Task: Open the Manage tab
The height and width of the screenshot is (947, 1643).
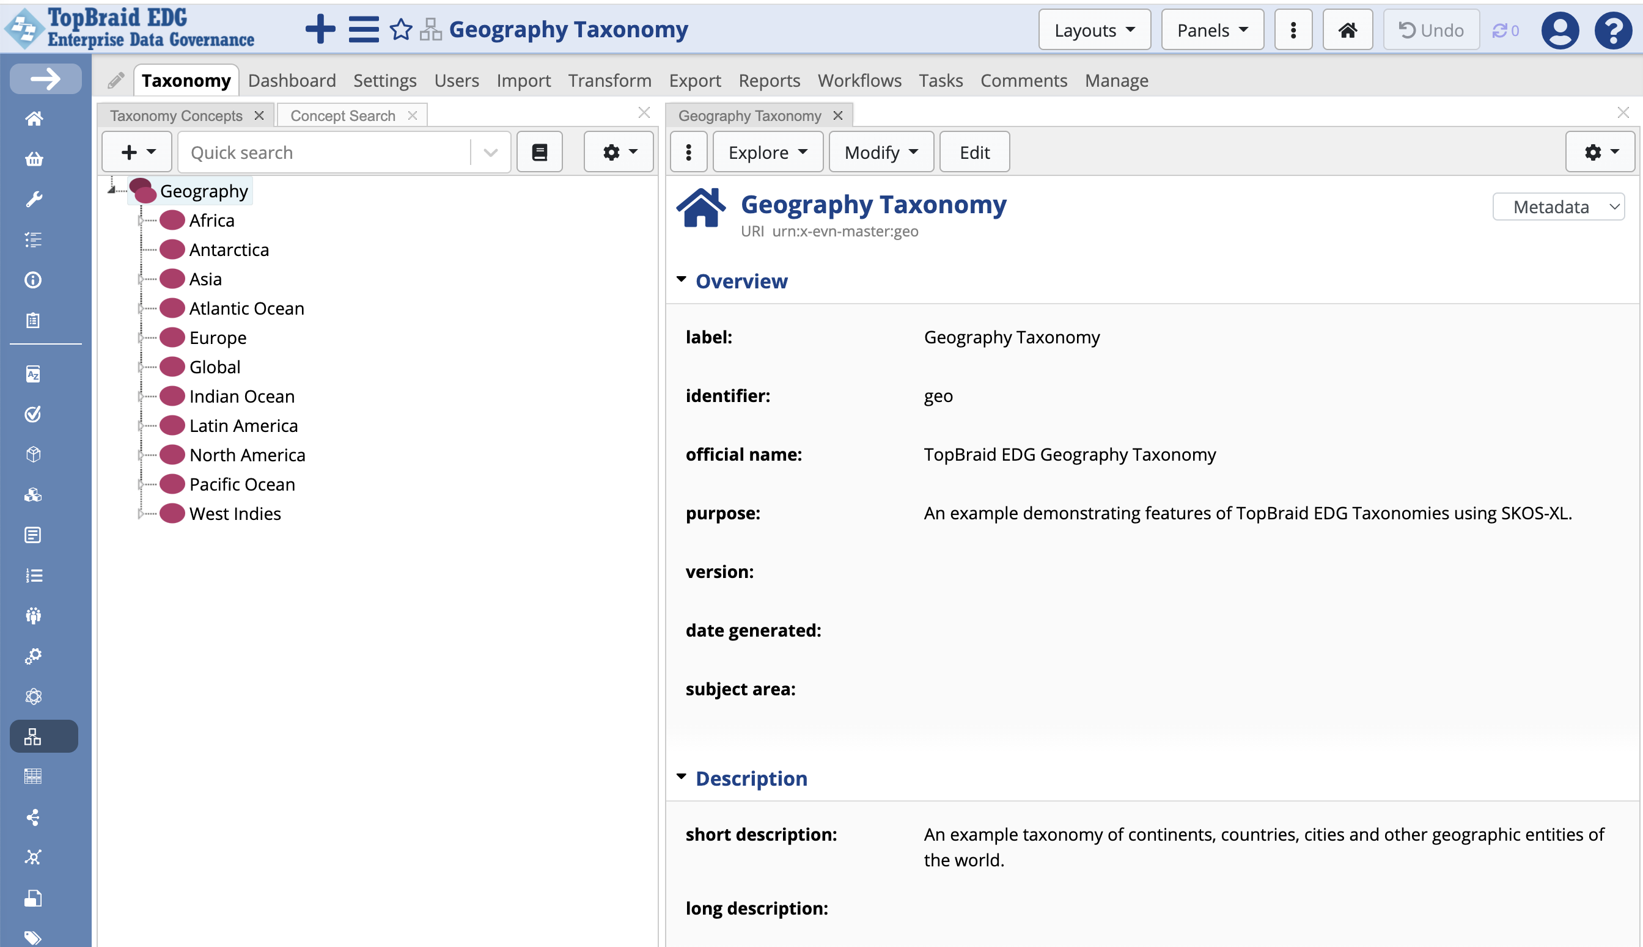Action: coord(1117,81)
